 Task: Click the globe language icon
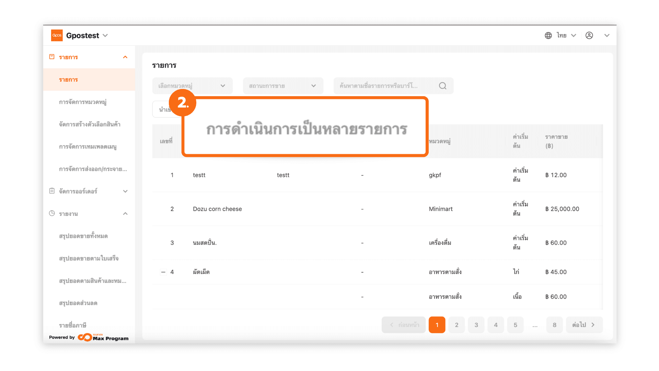click(x=548, y=35)
